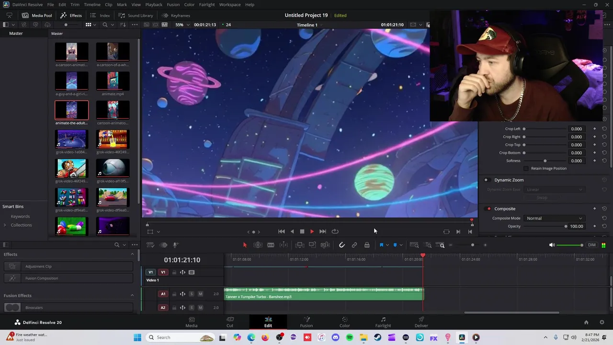
Task: Open Project Settings gear icon
Action: [x=602, y=322]
